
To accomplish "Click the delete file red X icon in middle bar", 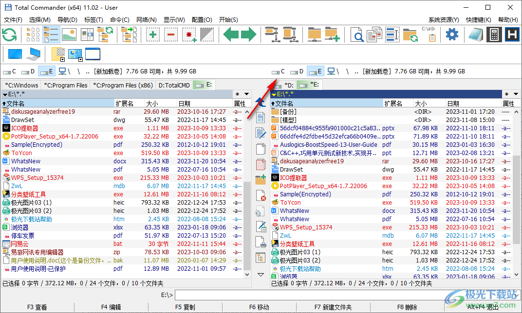I will coord(261,195).
